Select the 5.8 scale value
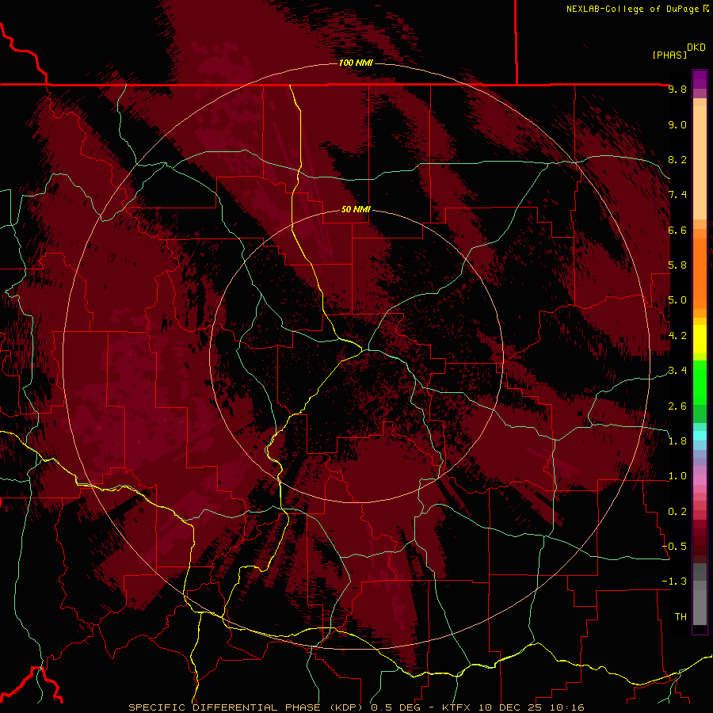The width and height of the screenshot is (713, 713). click(677, 265)
